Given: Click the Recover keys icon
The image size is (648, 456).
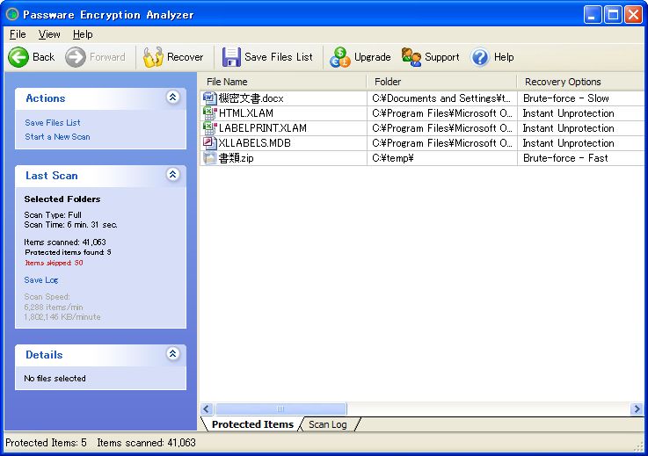Looking at the screenshot, I should point(153,57).
